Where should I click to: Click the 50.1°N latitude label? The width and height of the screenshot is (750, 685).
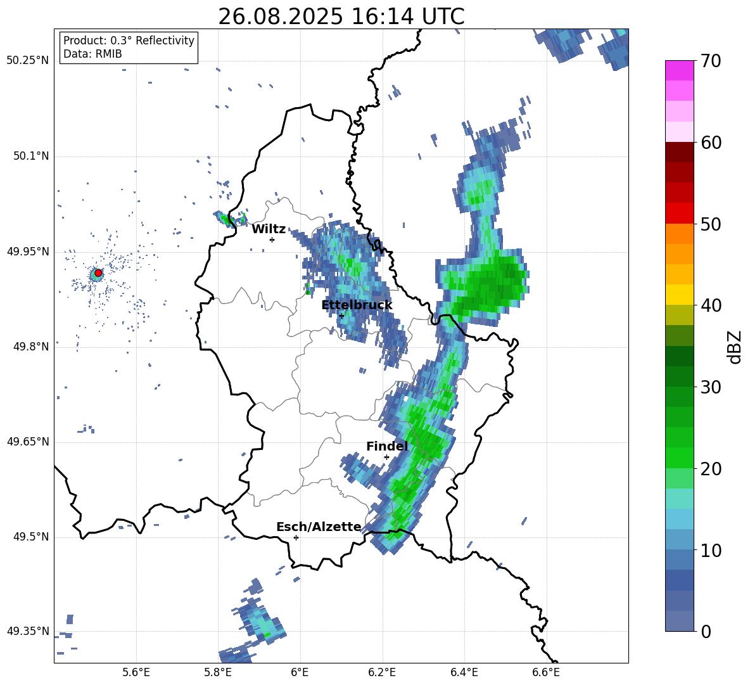(31, 157)
